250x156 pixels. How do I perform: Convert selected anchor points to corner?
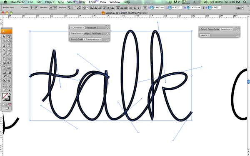[x=32, y=7]
